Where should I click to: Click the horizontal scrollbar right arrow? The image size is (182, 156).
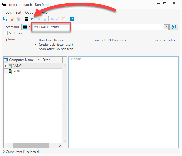(60, 145)
